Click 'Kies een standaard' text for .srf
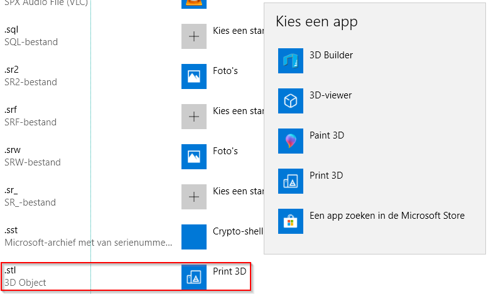491x294 pixels. pyautogui.click(x=239, y=111)
